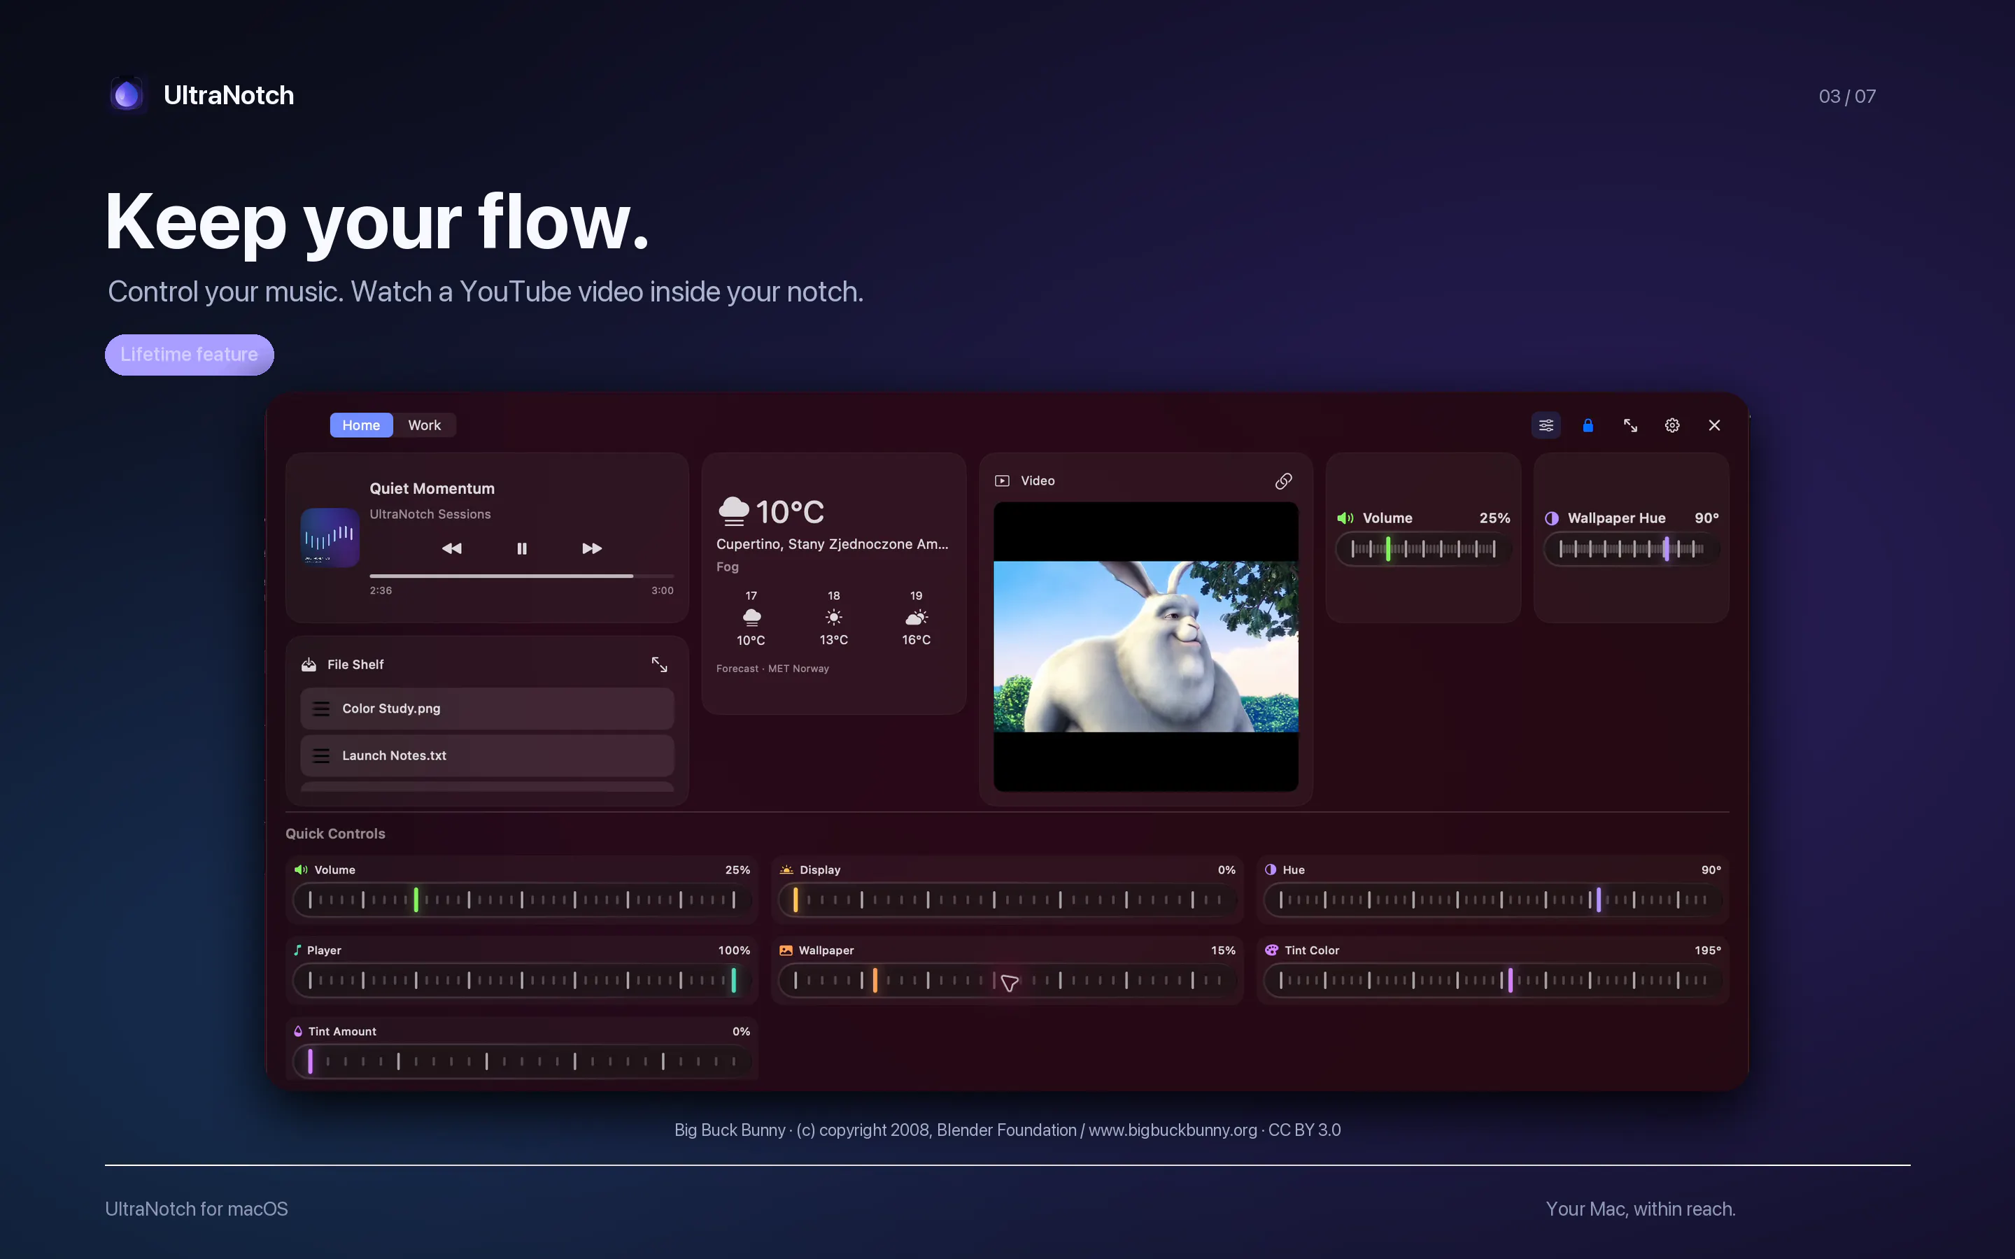Click drag handle beside Color Study.png

click(x=320, y=709)
